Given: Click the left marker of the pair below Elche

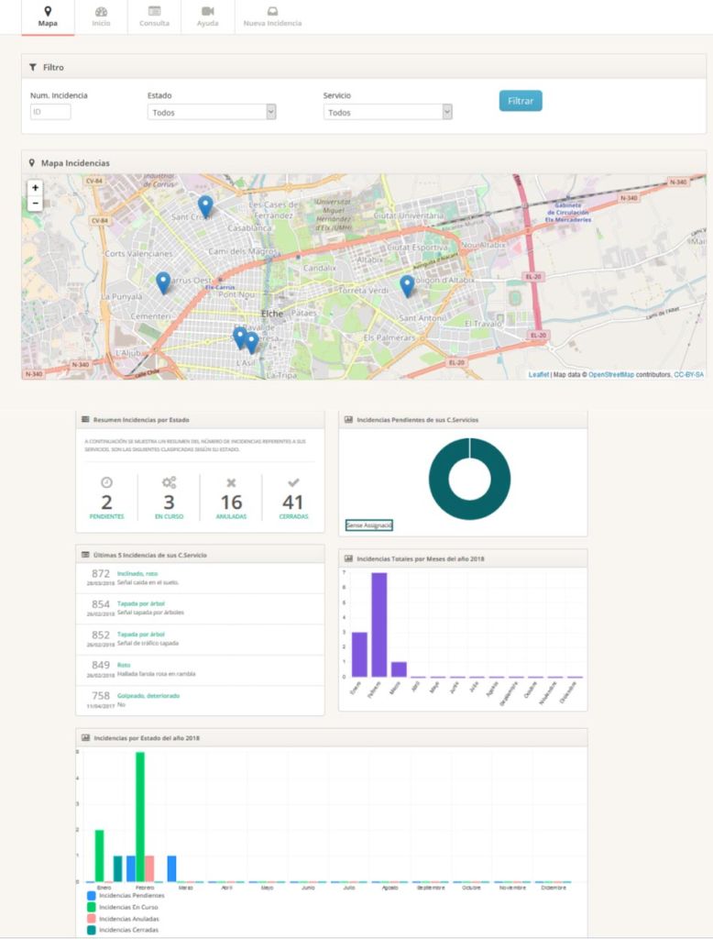Looking at the screenshot, I should 239,337.
